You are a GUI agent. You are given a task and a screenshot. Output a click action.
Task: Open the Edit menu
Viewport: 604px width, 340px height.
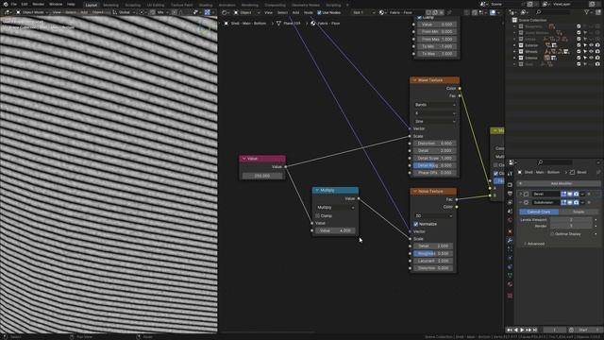click(x=25, y=4)
